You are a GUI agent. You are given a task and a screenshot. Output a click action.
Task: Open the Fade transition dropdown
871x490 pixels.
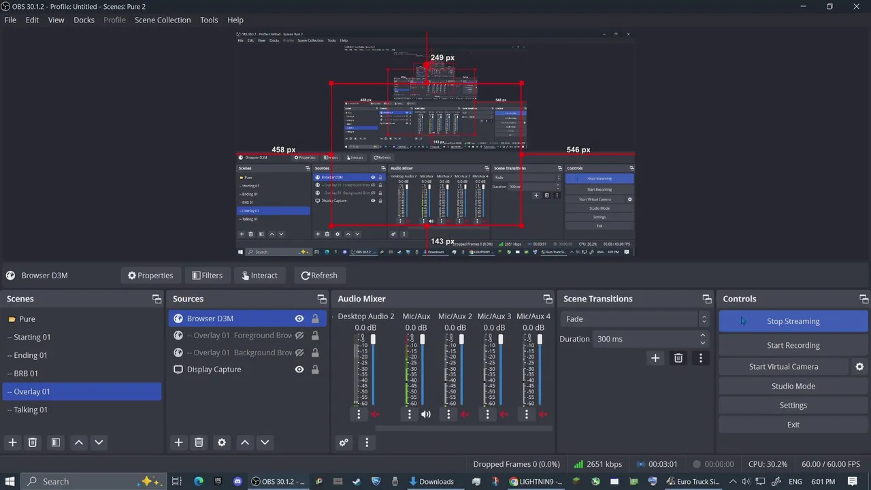coord(635,318)
